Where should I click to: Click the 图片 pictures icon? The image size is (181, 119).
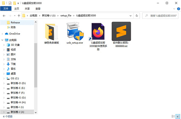click(8, 55)
